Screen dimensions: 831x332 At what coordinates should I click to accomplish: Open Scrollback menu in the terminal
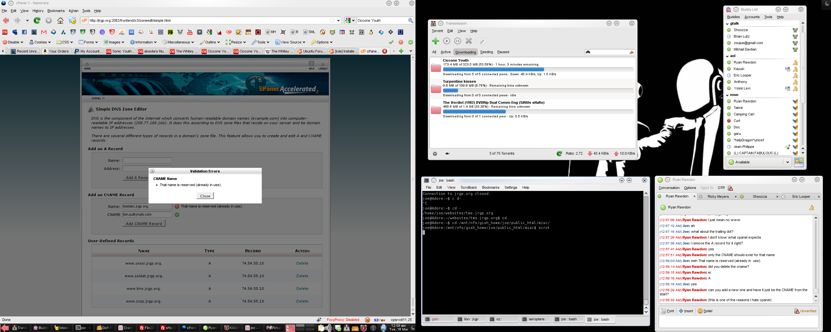pyautogui.click(x=468, y=187)
